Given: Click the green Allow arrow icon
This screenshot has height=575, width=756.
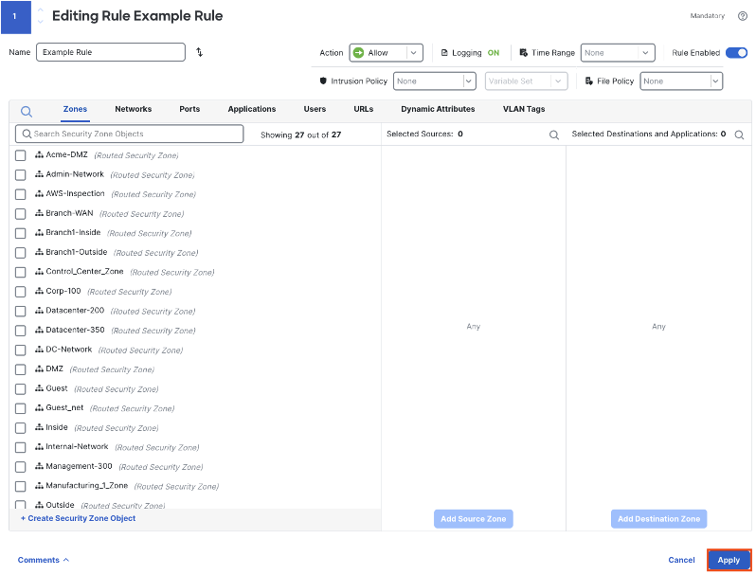Looking at the screenshot, I should [x=358, y=52].
